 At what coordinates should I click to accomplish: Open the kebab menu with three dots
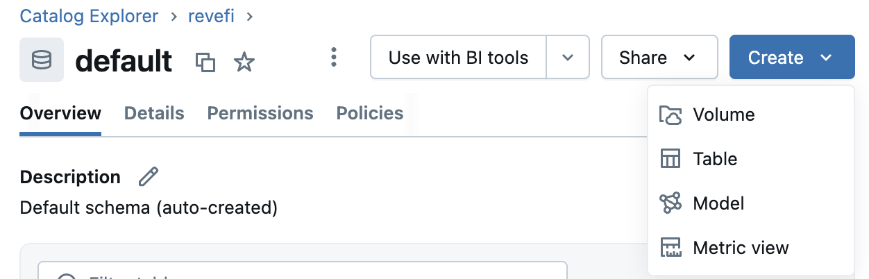point(334,58)
